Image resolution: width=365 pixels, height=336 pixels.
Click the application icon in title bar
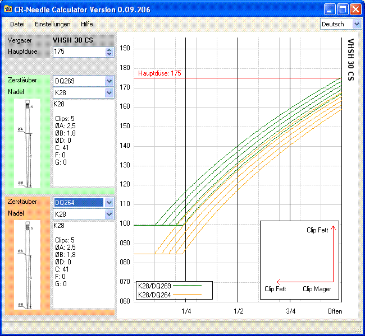point(8,10)
